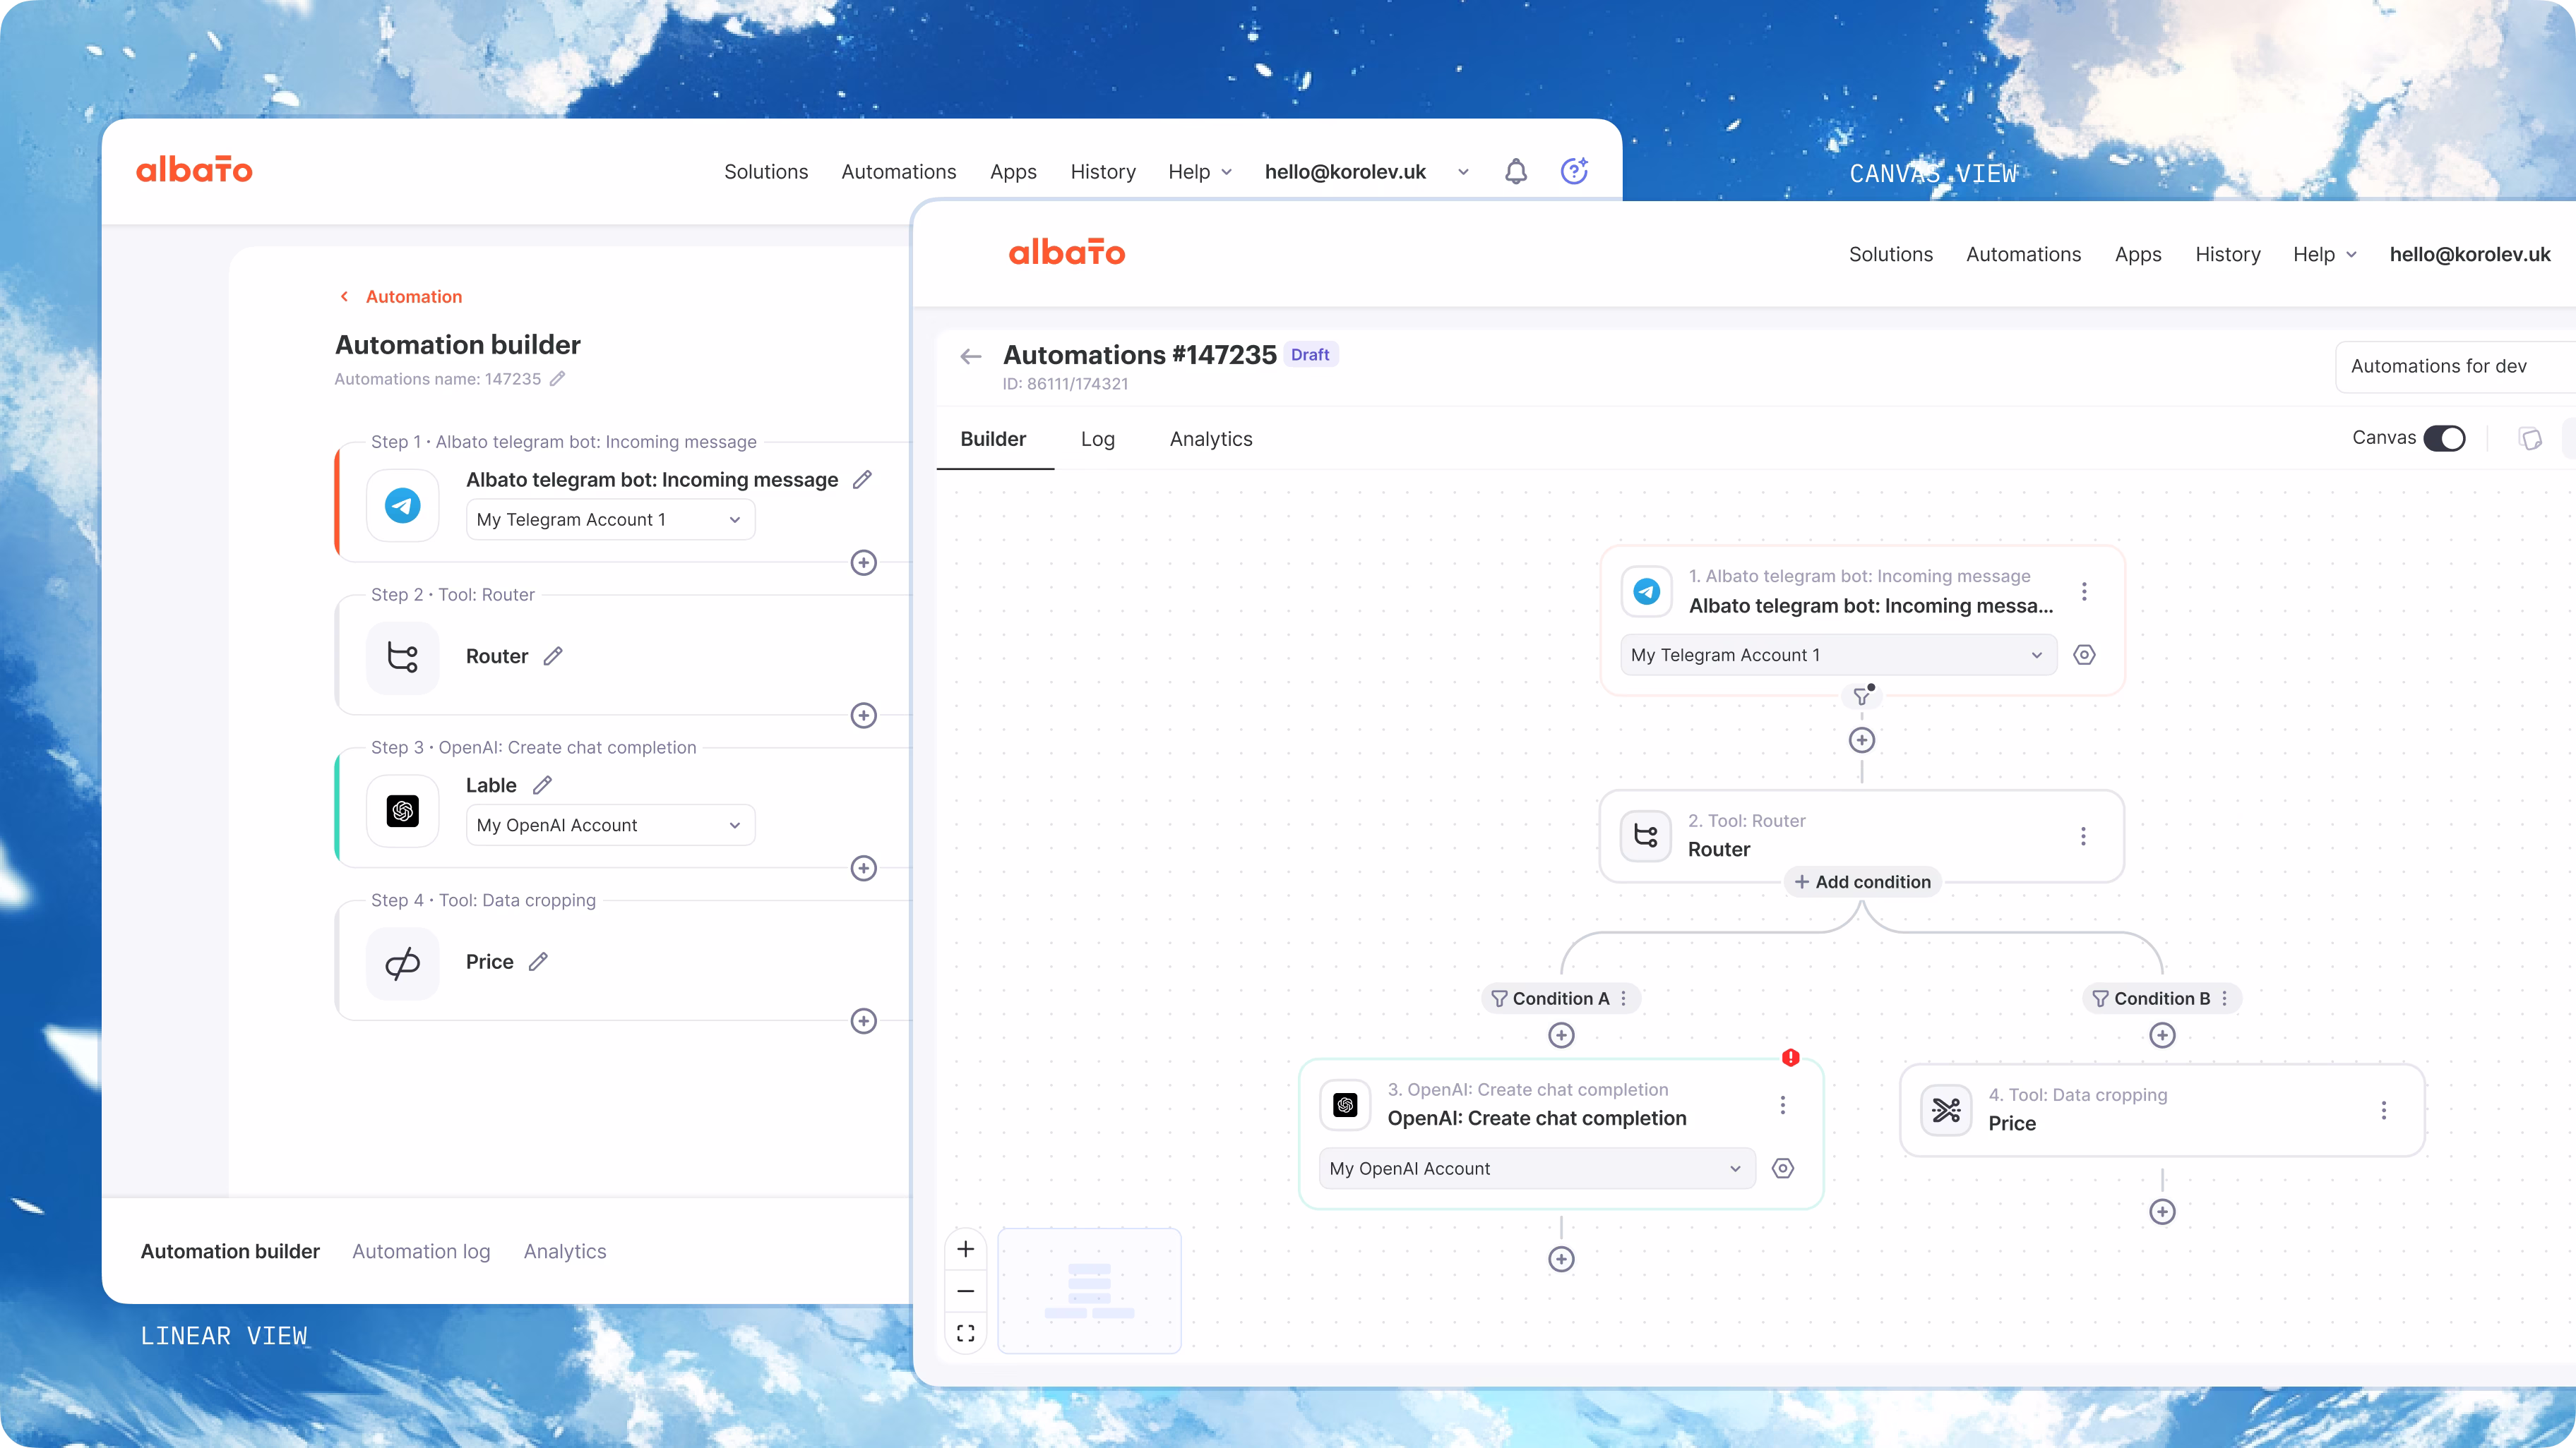Open settings icon beside My OpenAI Account
This screenshot has width=2576, height=1448.
pos(1783,1168)
